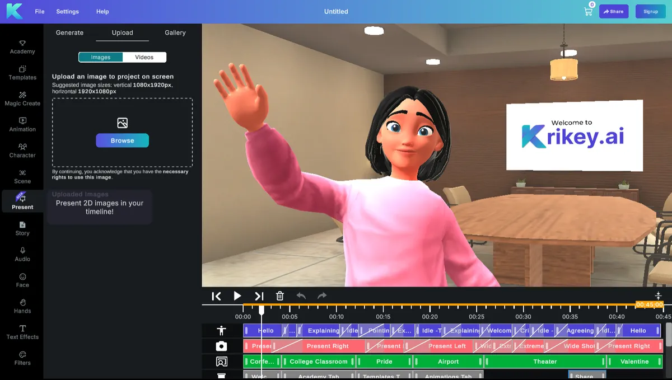Select the Airport clip in timeline
This screenshot has height=380, width=672.
[448, 362]
